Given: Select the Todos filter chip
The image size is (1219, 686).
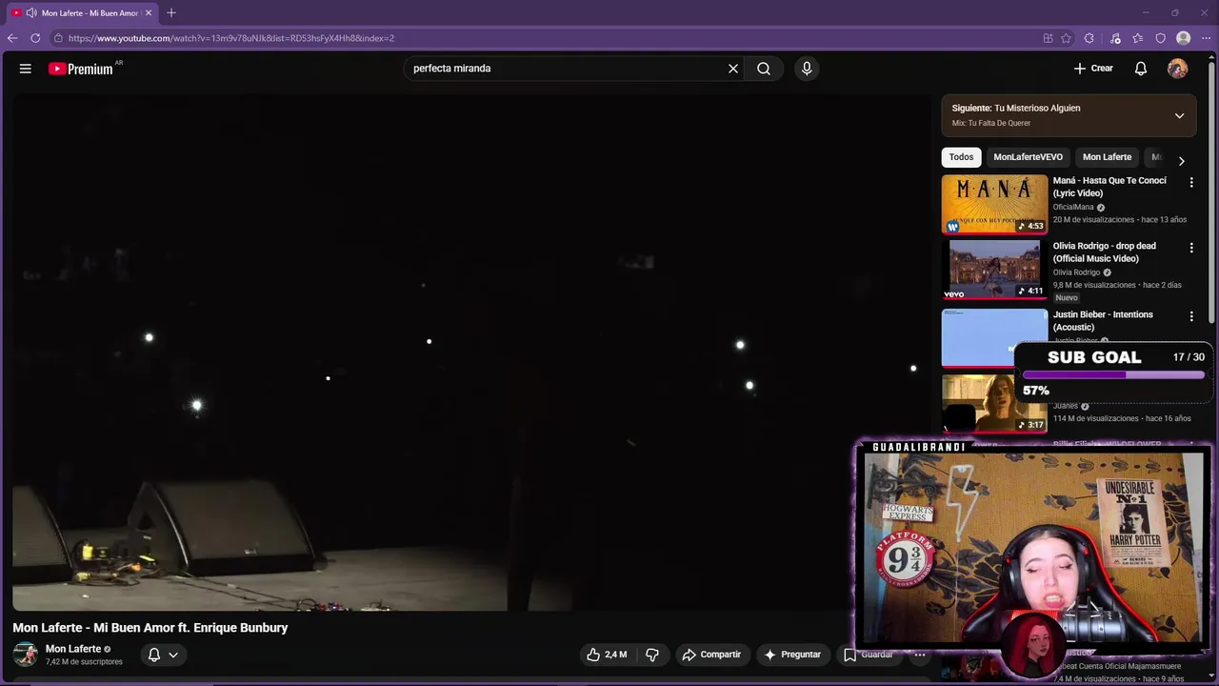Looking at the screenshot, I should coord(962,157).
